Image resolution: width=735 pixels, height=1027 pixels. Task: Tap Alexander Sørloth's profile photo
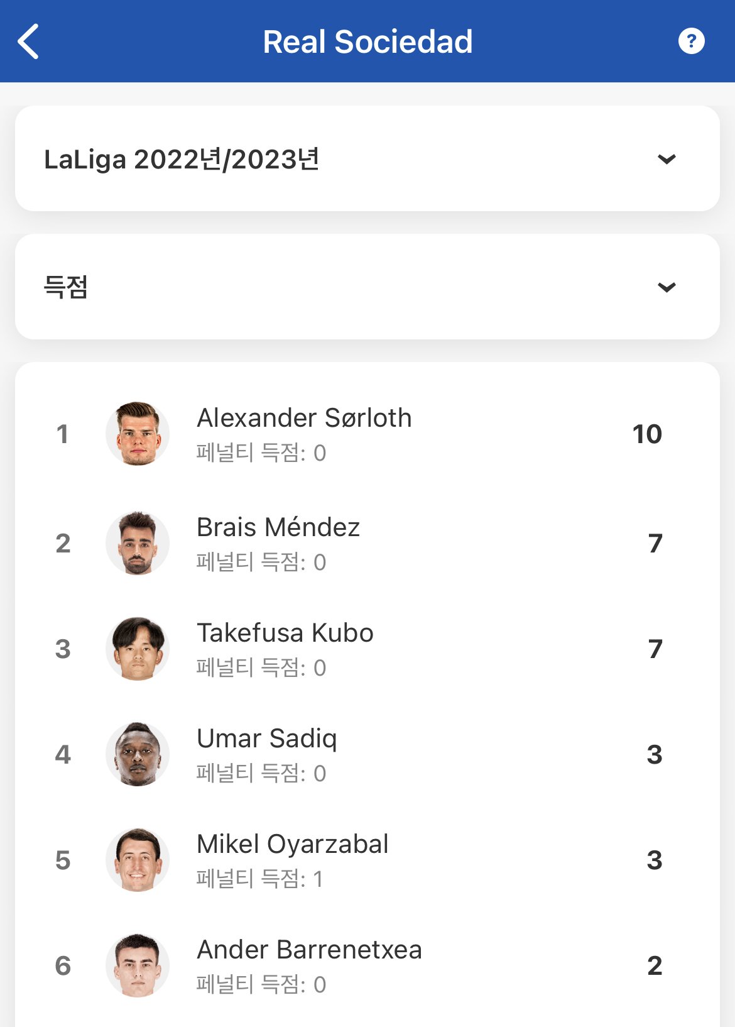tap(138, 434)
